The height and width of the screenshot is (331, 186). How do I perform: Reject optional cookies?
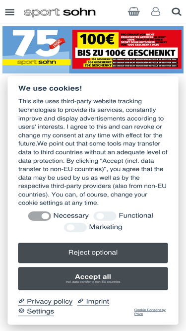(x=93, y=253)
